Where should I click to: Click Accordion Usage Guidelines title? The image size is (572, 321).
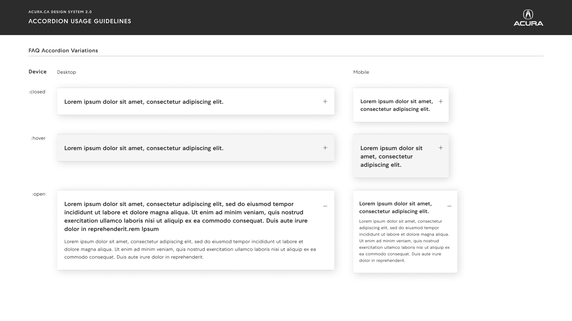click(80, 21)
